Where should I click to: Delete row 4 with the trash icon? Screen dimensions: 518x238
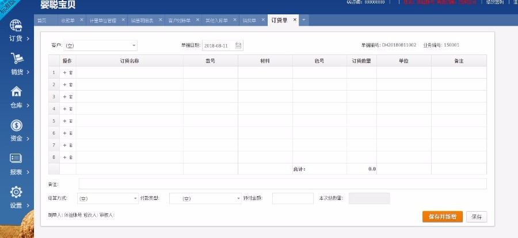71,108
